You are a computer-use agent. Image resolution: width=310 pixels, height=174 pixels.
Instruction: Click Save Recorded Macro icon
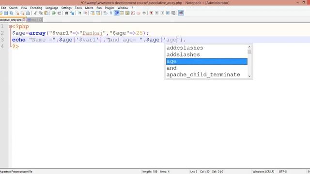coord(173,13)
